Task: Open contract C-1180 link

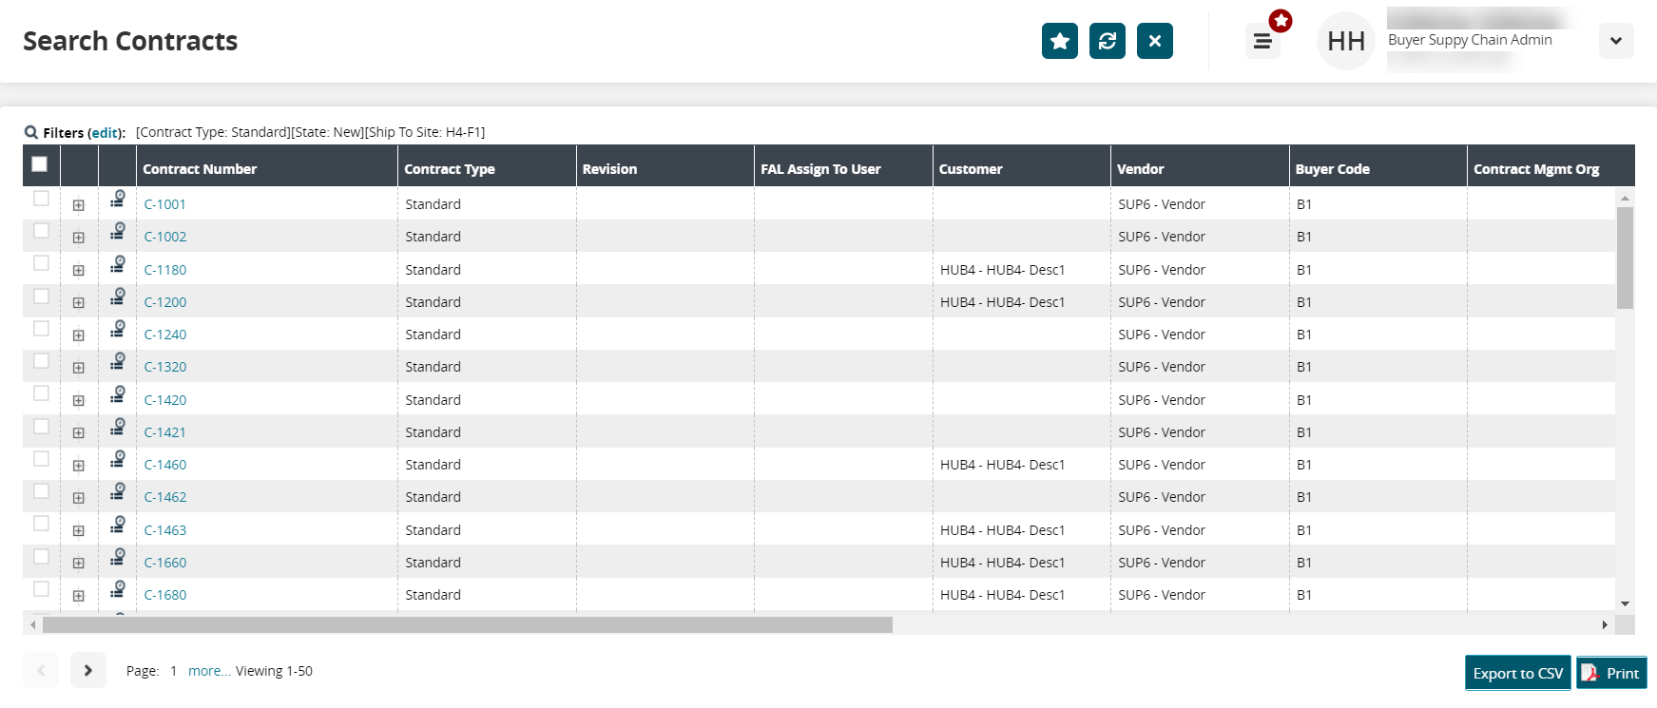Action: [x=165, y=270]
